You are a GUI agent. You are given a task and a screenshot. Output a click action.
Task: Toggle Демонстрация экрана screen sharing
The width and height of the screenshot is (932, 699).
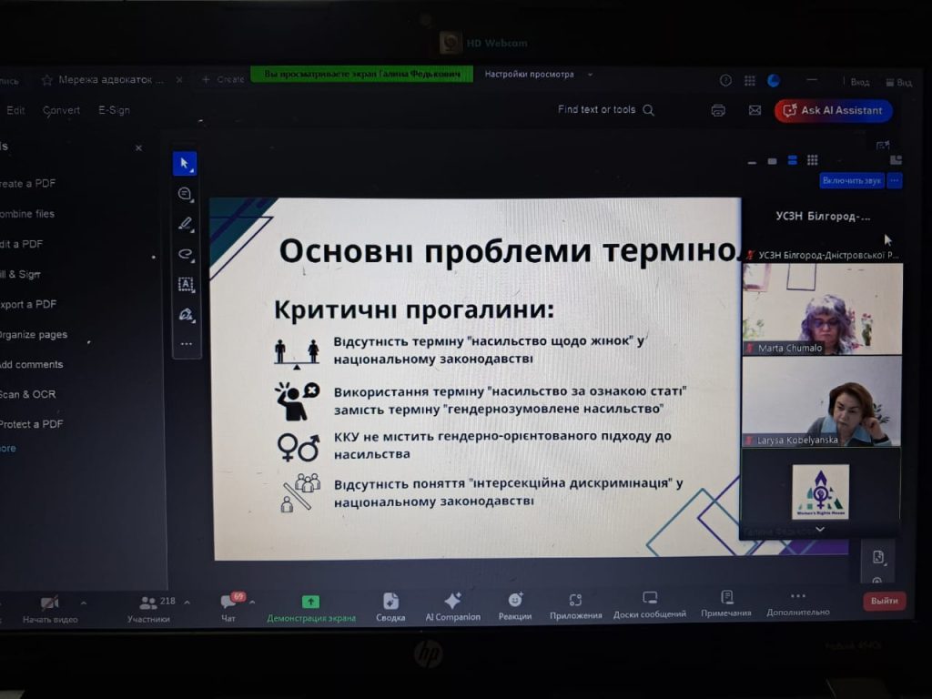(x=311, y=607)
